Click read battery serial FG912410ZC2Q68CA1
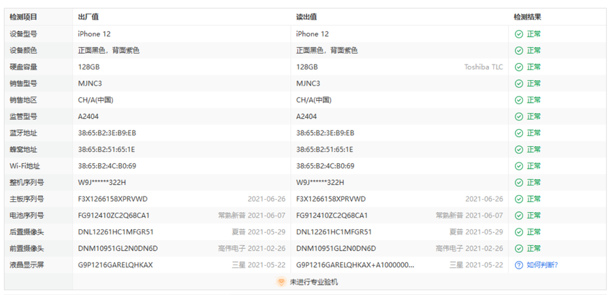Screen dimensions: 613x295 tap(332, 215)
